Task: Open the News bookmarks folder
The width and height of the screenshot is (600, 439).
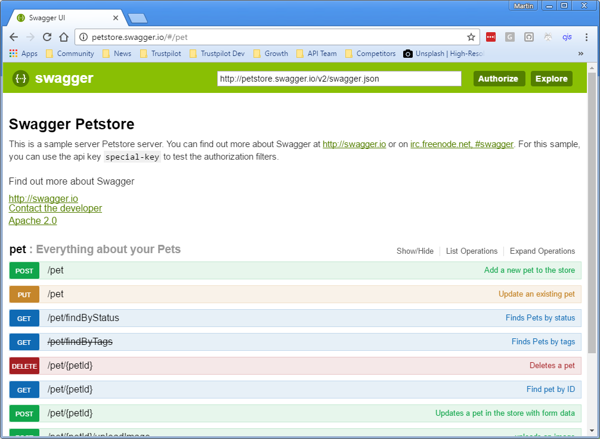Action: (x=117, y=54)
